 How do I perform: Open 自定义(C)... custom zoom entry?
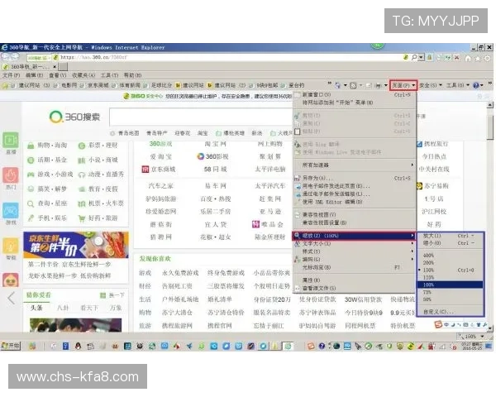tap(451, 312)
